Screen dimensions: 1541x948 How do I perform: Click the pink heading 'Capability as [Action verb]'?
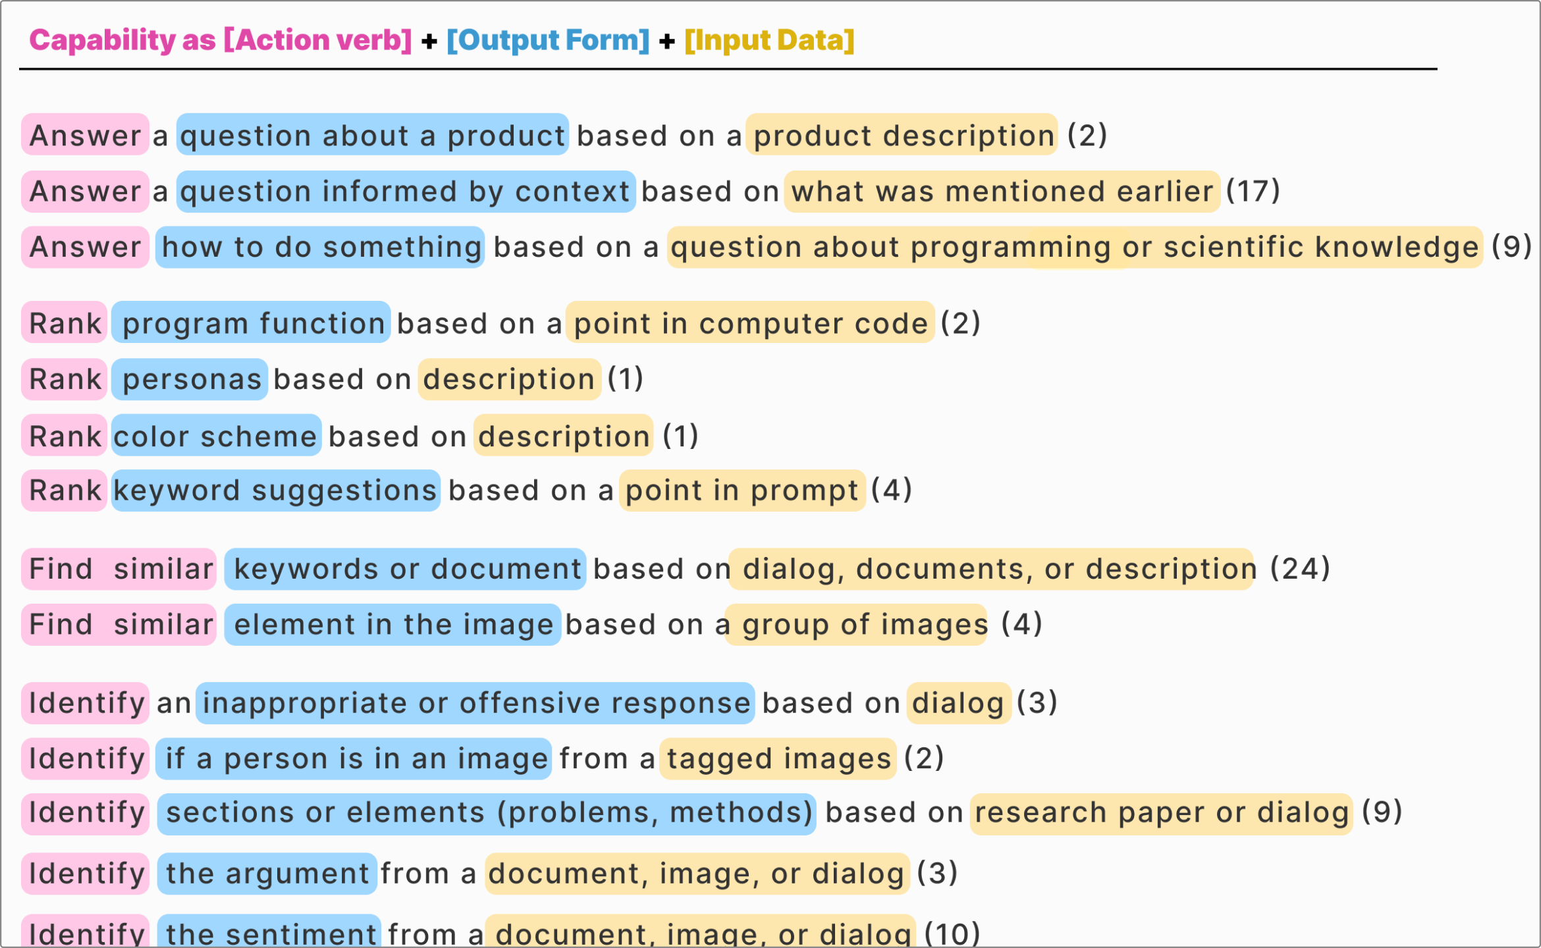tap(221, 40)
